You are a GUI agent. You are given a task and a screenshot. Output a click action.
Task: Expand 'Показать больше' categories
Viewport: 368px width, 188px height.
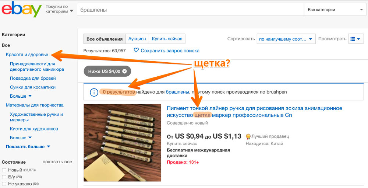[x=28, y=146]
